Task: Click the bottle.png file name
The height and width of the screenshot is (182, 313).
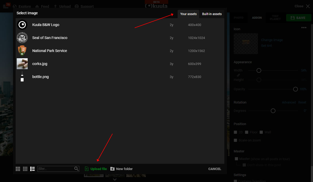Action: [x=40, y=77]
